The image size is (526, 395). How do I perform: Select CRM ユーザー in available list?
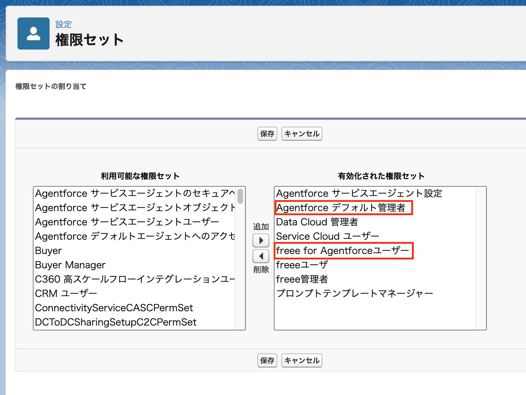[x=135, y=293]
